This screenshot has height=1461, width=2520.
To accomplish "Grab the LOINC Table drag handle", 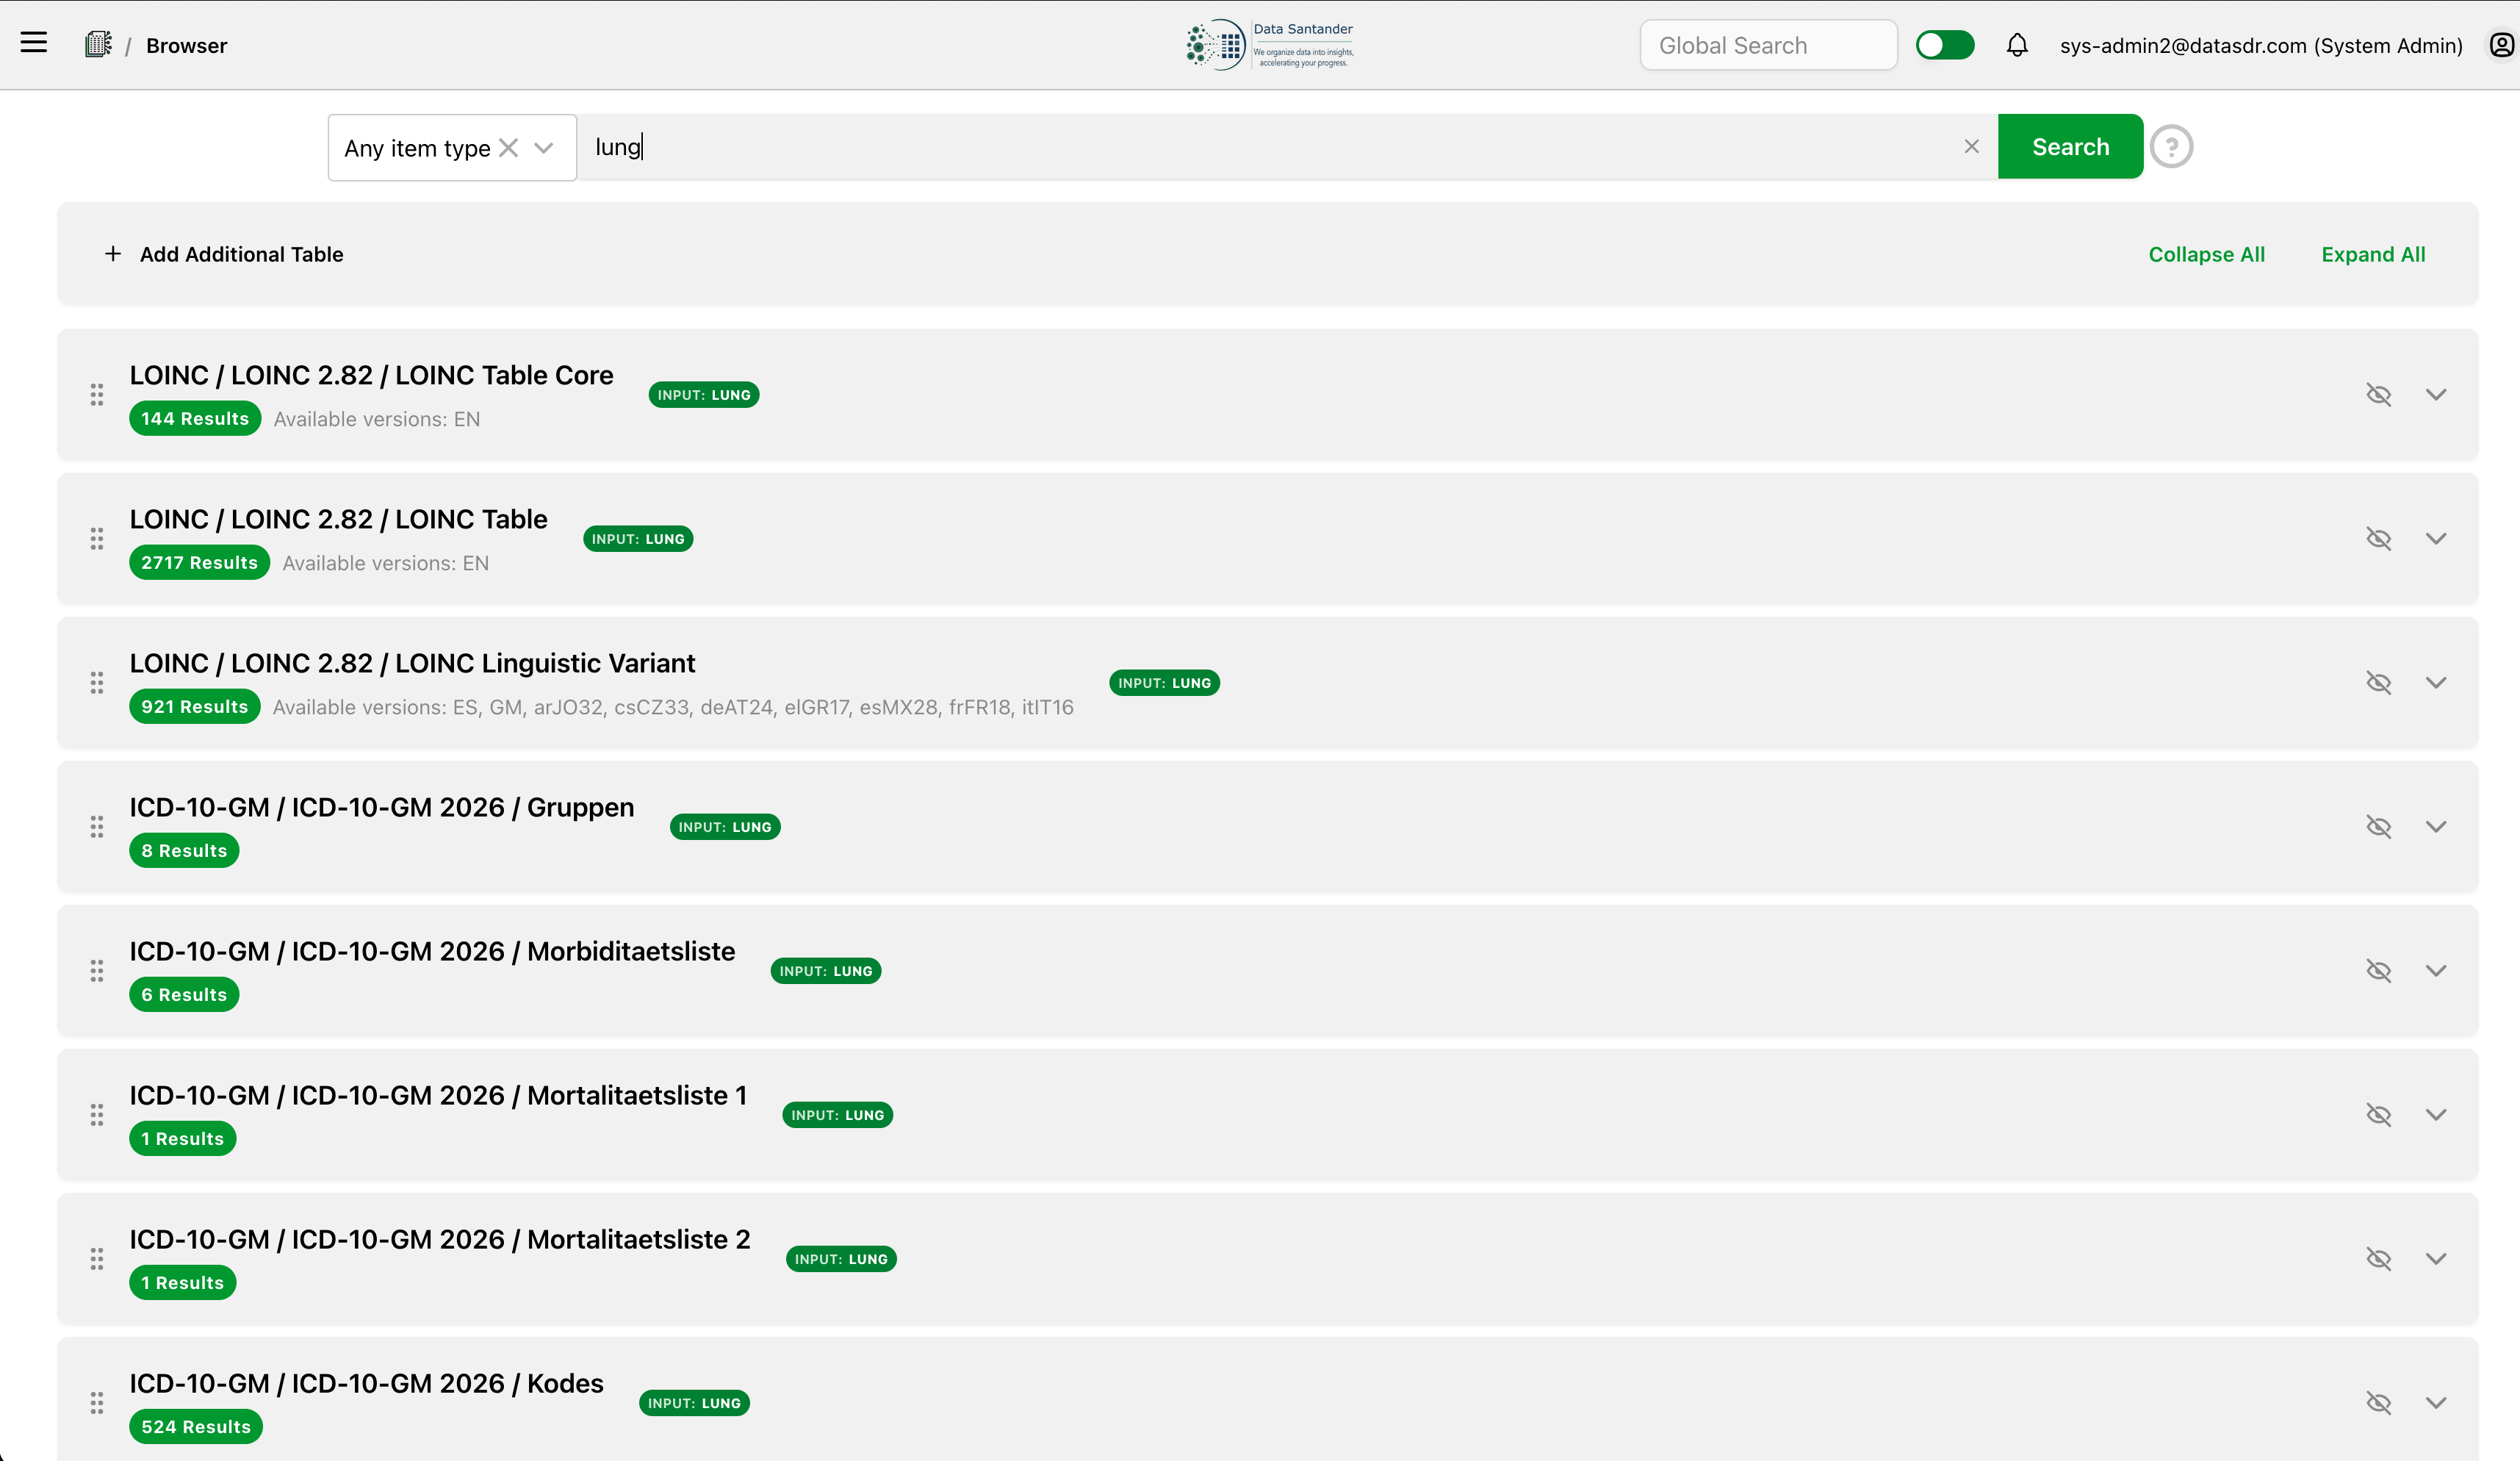I will pos(97,539).
